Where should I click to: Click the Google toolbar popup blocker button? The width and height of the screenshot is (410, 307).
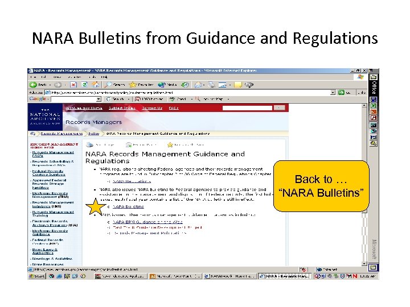pyautogui.click(x=149, y=99)
